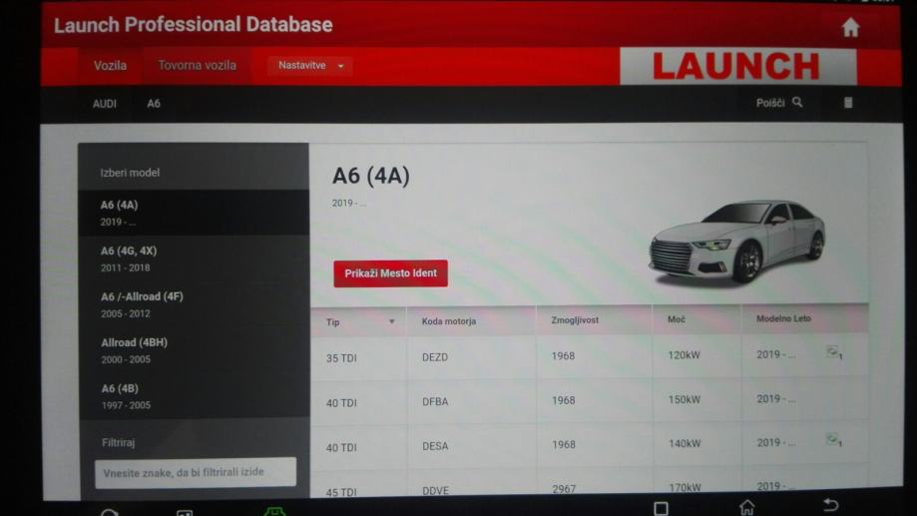Tap the home icon in the header
917x516 pixels.
point(850,28)
